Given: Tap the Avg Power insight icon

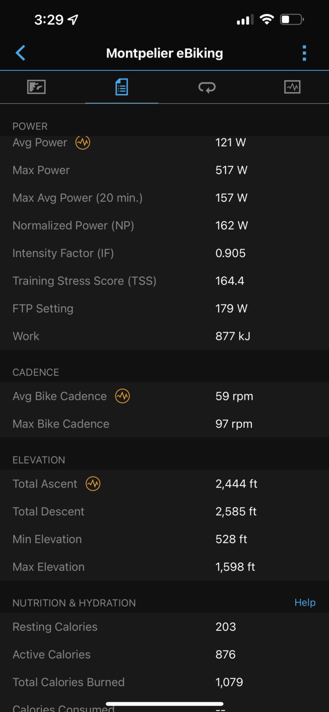Looking at the screenshot, I should tap(83, 142).
